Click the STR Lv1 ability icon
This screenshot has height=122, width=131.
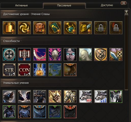[x=9, y=70]
